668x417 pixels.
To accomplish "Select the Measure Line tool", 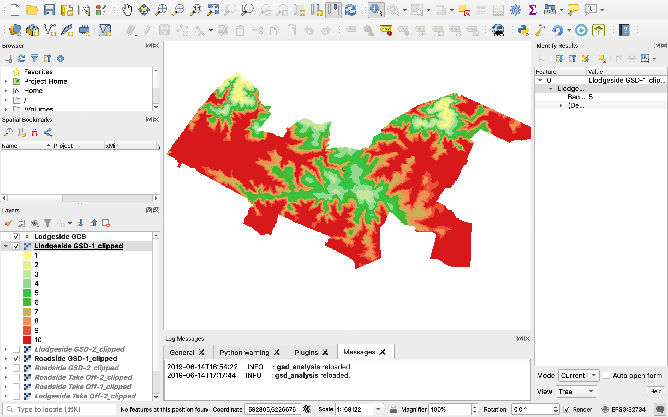I will [x=550, y=10].
